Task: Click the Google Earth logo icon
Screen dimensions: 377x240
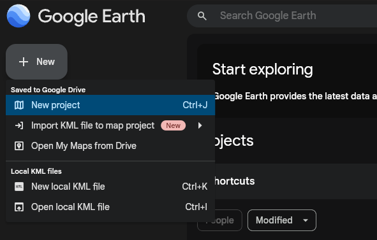Action: point(18,16)
